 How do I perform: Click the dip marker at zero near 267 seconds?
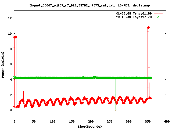[116, 110]
